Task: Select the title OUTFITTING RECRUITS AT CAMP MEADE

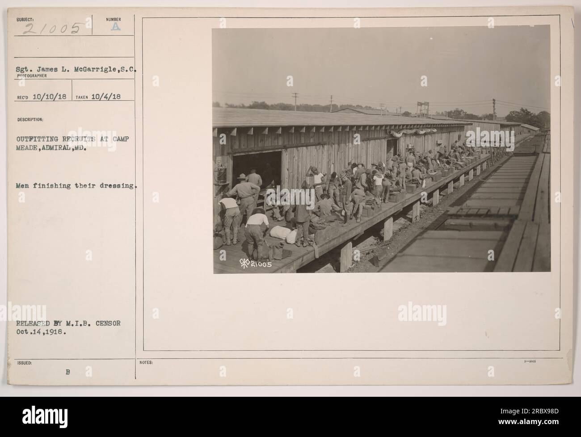Action: (x=73, y=144)
